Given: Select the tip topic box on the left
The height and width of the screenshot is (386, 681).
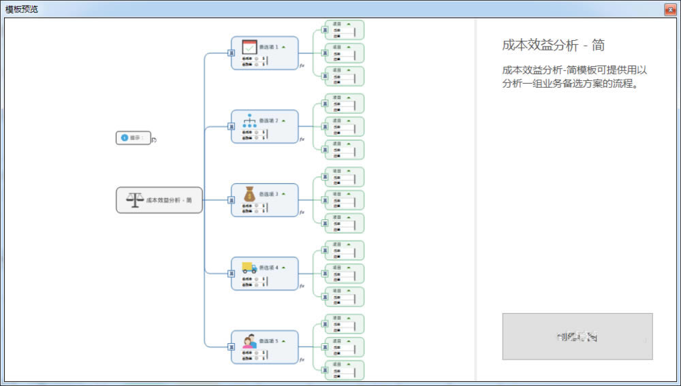Looking at the screenshot, I should coord(133,138).
